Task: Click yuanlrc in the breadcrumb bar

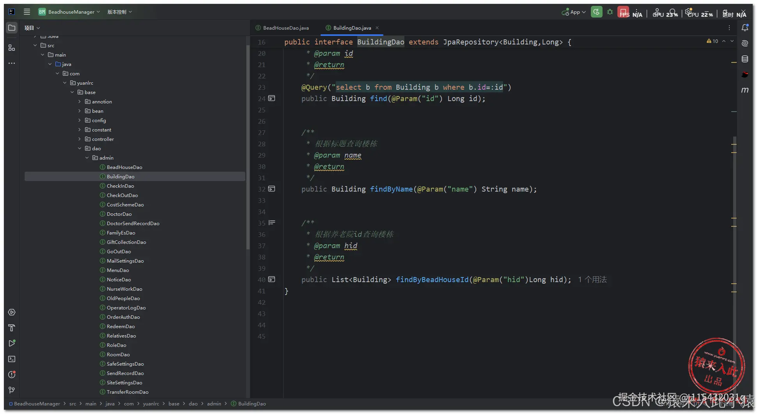Action: pyautogui.click(x=151, y=404)
